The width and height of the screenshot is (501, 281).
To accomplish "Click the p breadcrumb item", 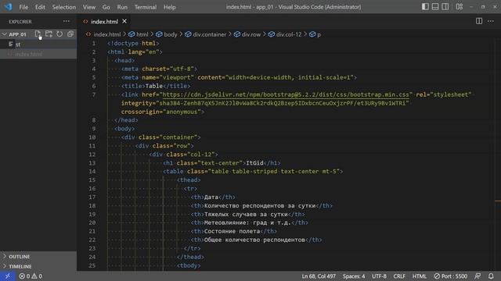I will tap(319, 34).
